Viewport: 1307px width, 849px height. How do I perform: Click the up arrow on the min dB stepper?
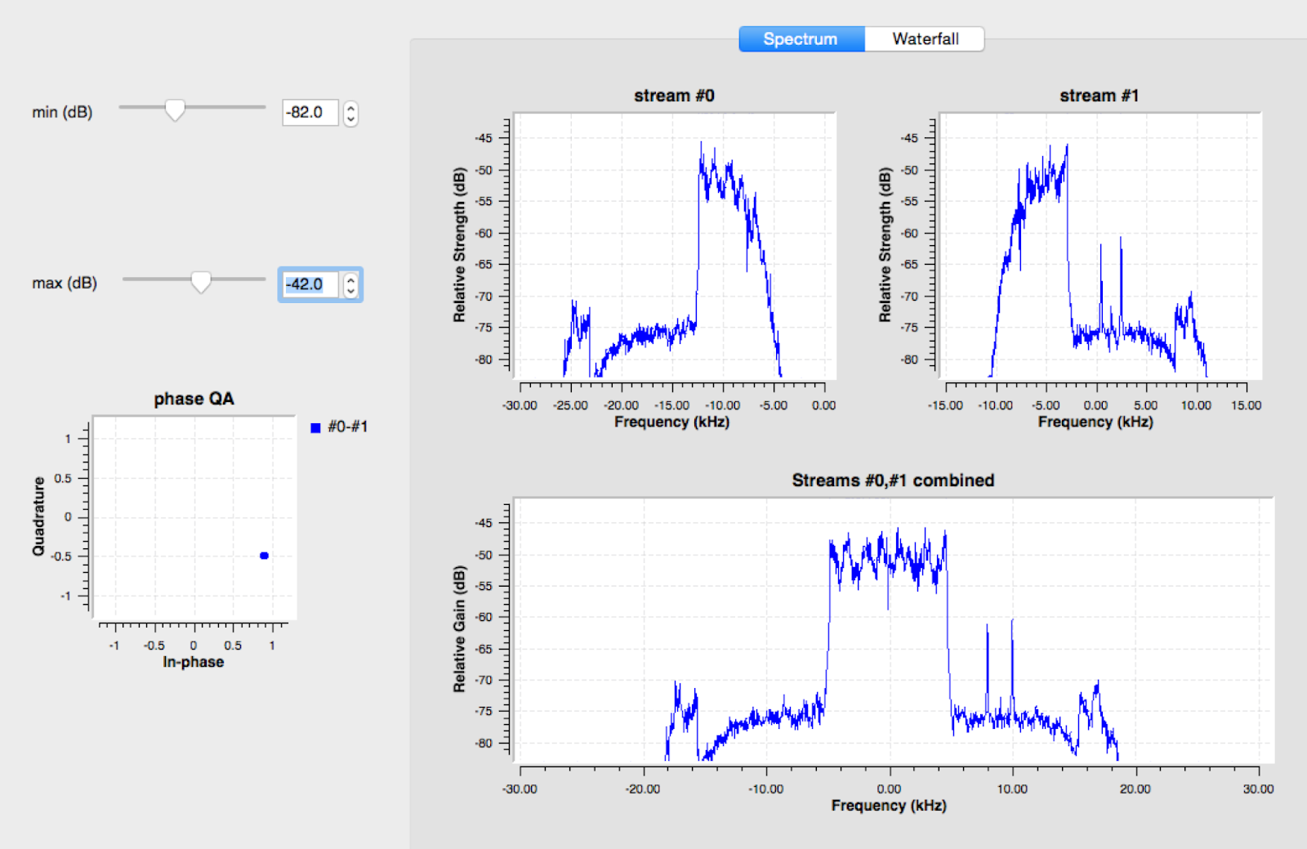tap(350, 108)
